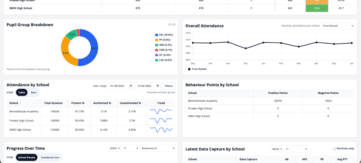Click SMID High School in Behaviour Points table
The height and width of the screenshot is (163, 361).
(x=199, y=116)
